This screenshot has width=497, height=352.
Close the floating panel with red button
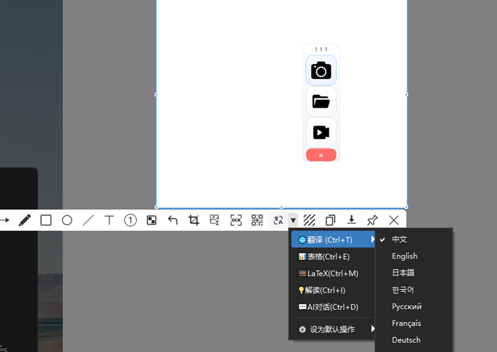click(x=321, y=155)
